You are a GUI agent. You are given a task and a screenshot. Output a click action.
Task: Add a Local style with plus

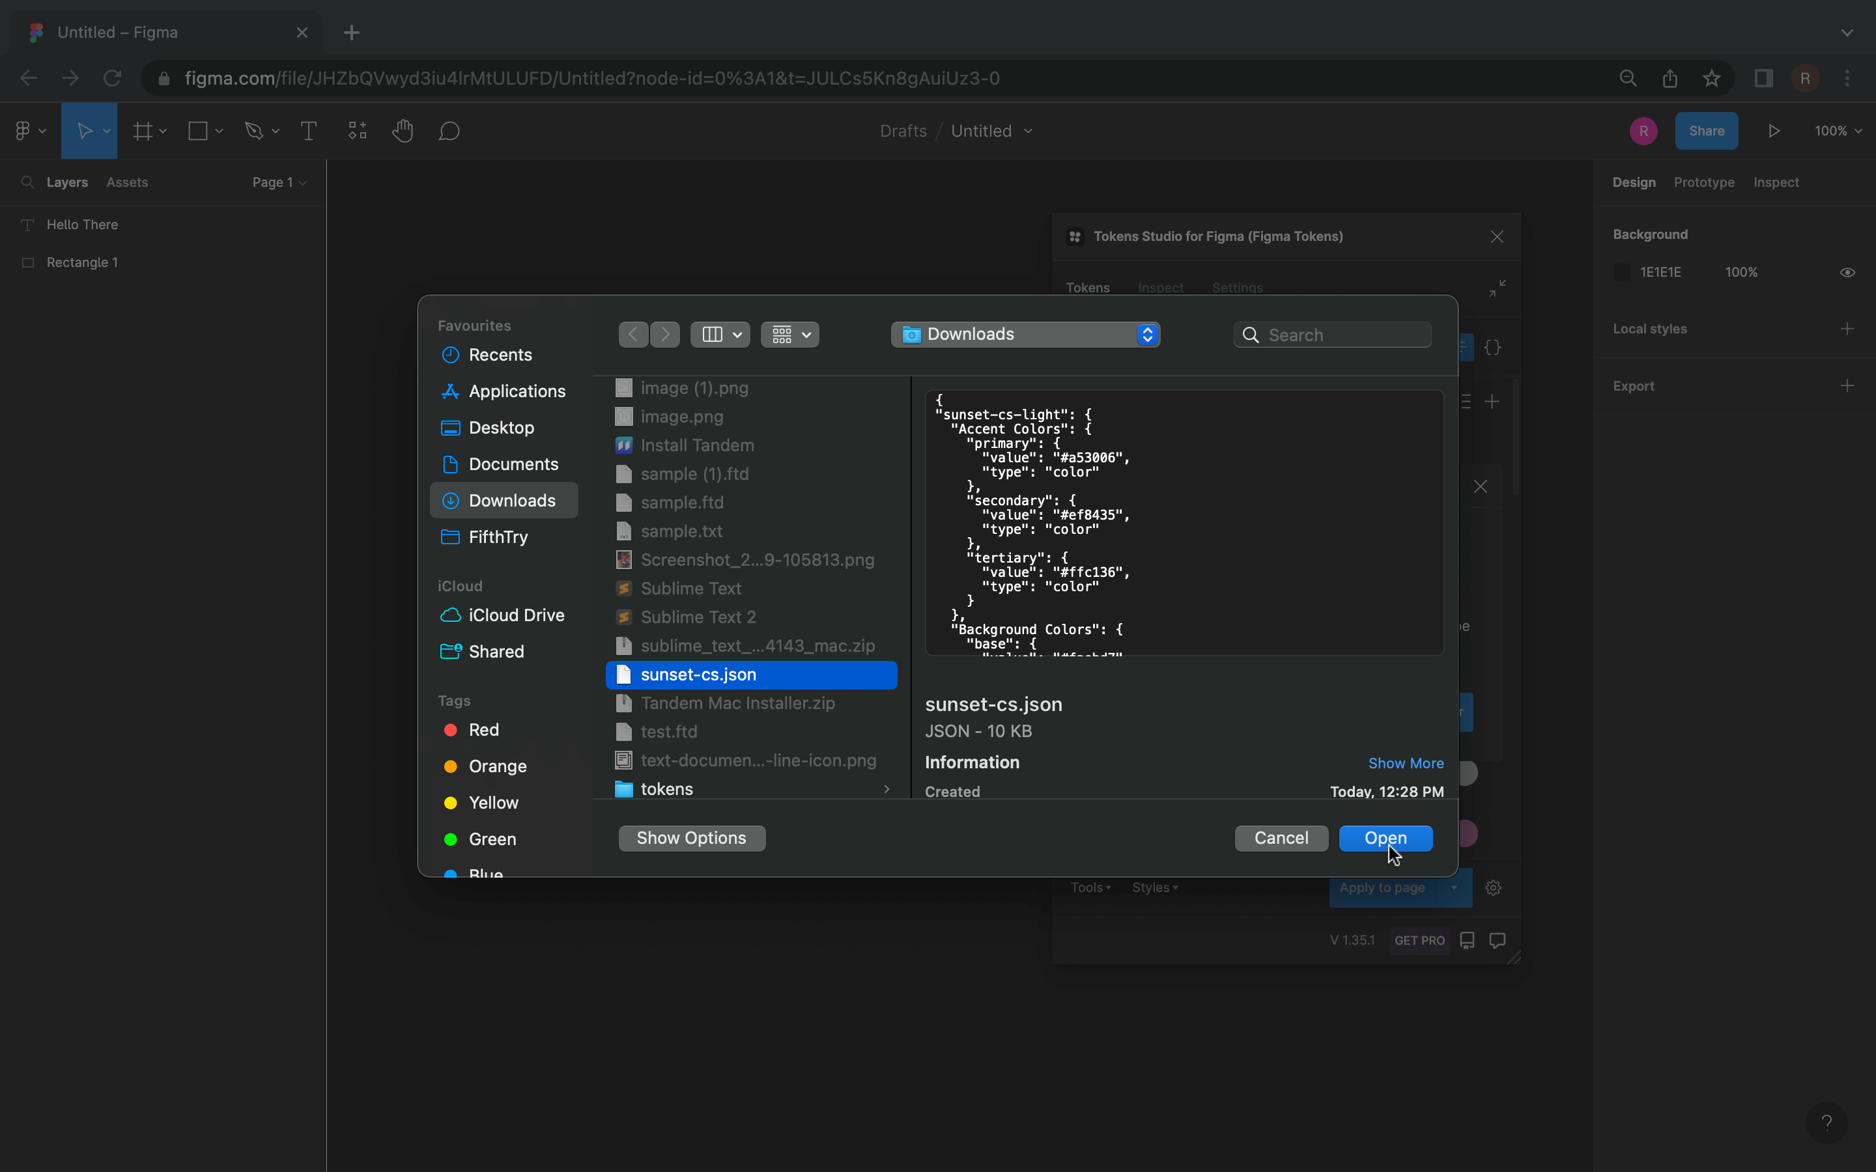(x=1847, y=329)
